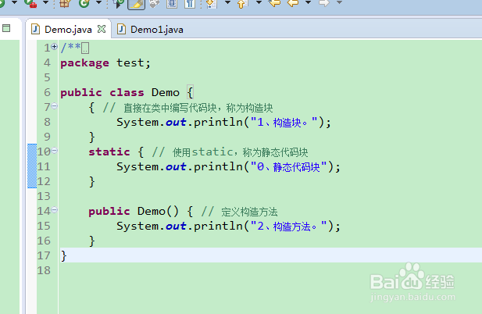Screen dimensions: 482x314
Task: Click the "public class Demo {" line
Action: (127, 92)
